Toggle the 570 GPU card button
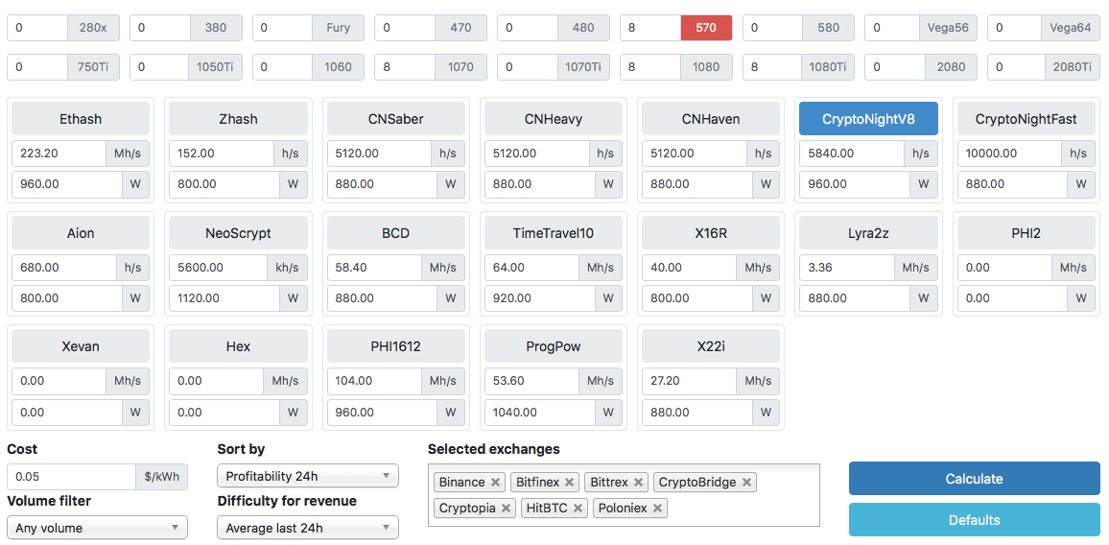This screenshot has height=545, width=1109. (706, 28)
